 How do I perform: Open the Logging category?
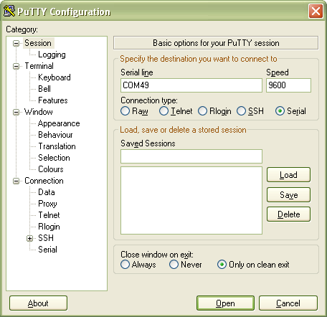52,55
